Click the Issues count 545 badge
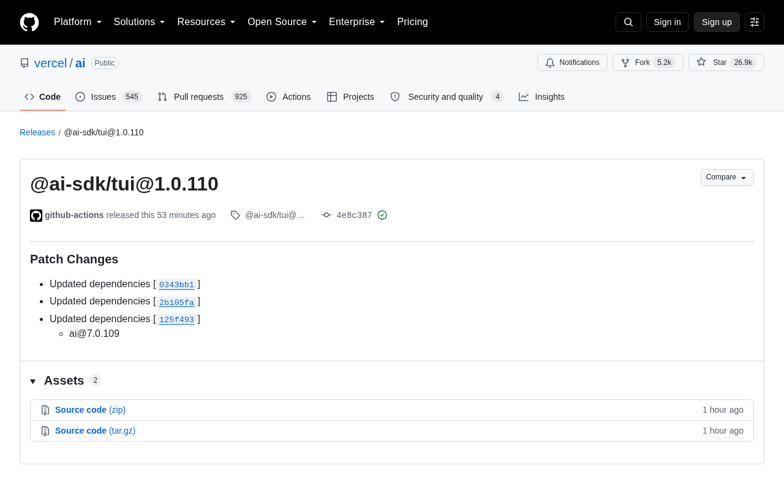784x490 pixels. 132,97
